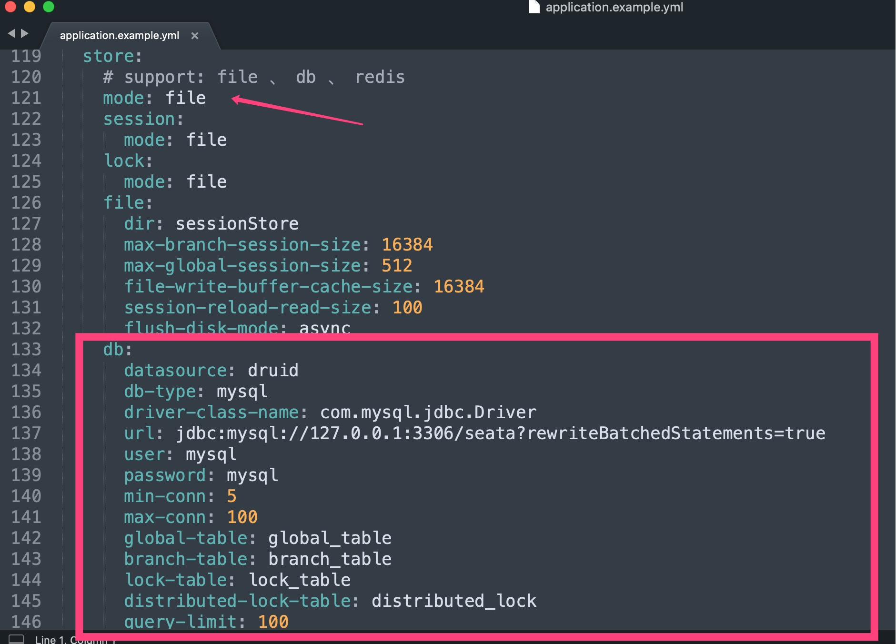The width and height of the screenshot is (896, 644).
Task: Click the 'min-conn' key
Action: pyautogui.click(x=165, y=496)
